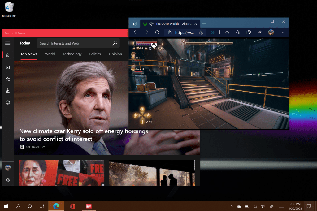Open the Videos section in News sidebar
The image size is (317, 211).
(x=8, y=67)
